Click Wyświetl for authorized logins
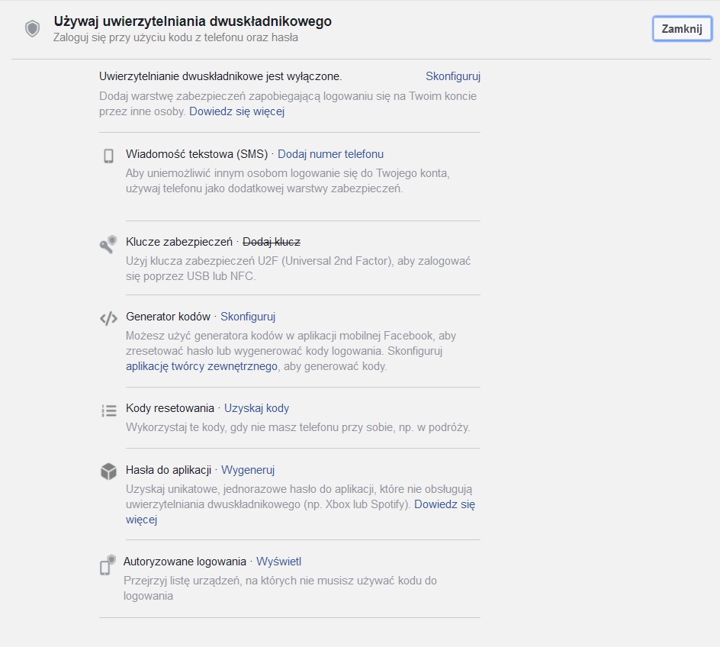 pos(278,562)
